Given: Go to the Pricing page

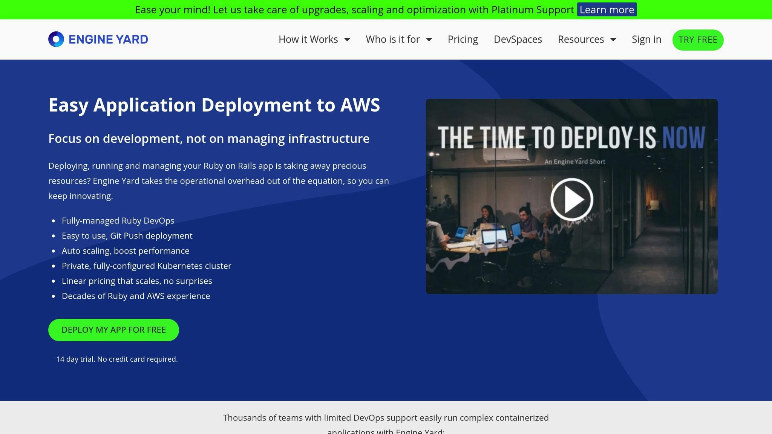Looking at the screenshot, I should coord(463,39).
